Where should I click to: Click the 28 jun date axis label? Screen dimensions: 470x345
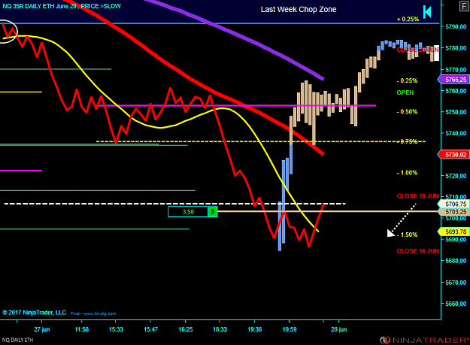[x=338, y=329]
